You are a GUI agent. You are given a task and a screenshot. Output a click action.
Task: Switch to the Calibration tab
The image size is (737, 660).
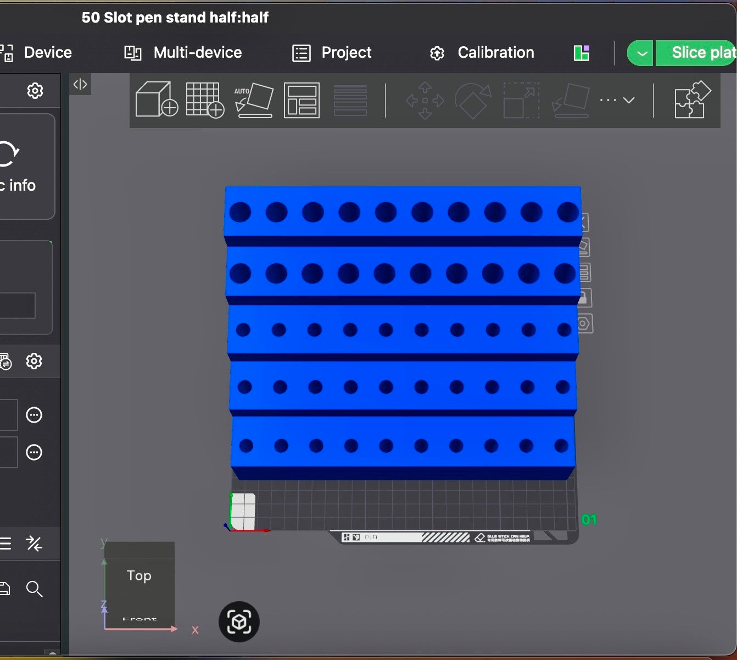tap(482, 53)
